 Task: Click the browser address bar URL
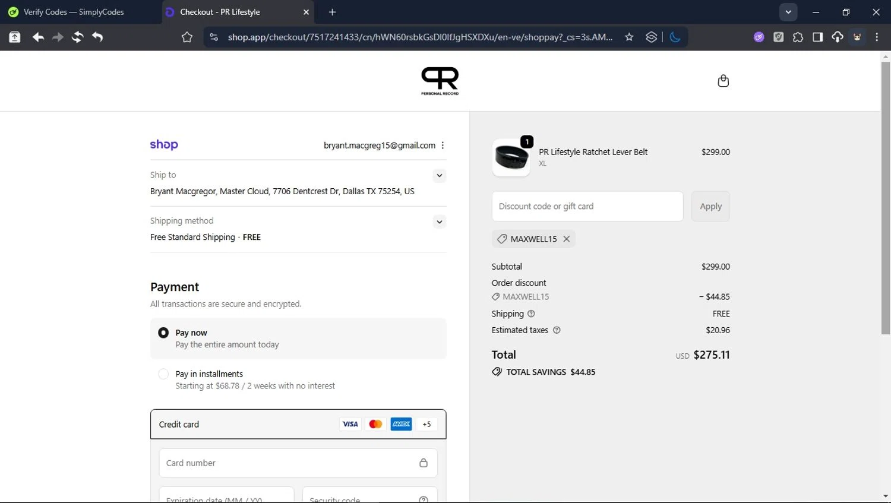(420, 37)
